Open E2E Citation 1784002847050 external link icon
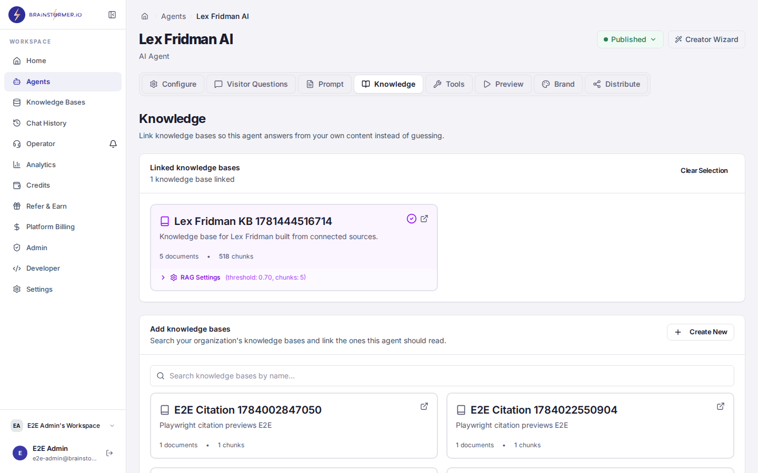Viewport: 758px width, 473px height. (x=424, y=406)
